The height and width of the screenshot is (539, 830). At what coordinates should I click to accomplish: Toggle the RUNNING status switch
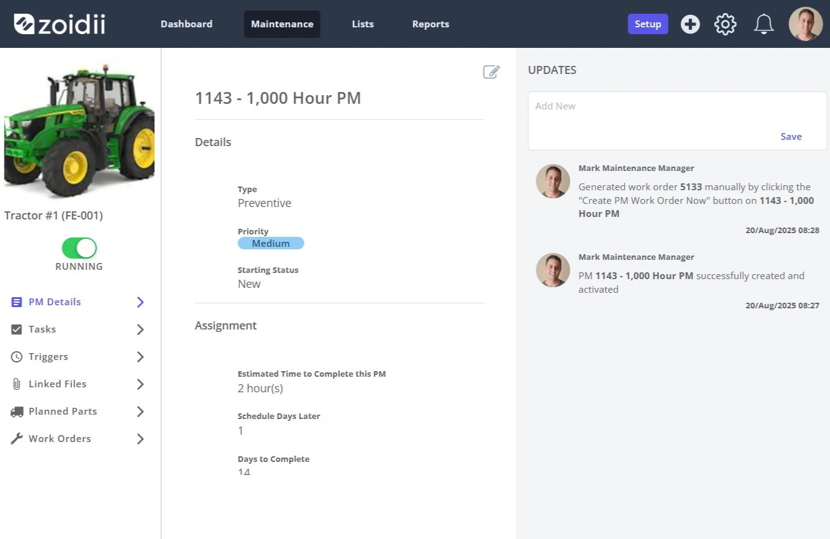(x=80, y=248)
